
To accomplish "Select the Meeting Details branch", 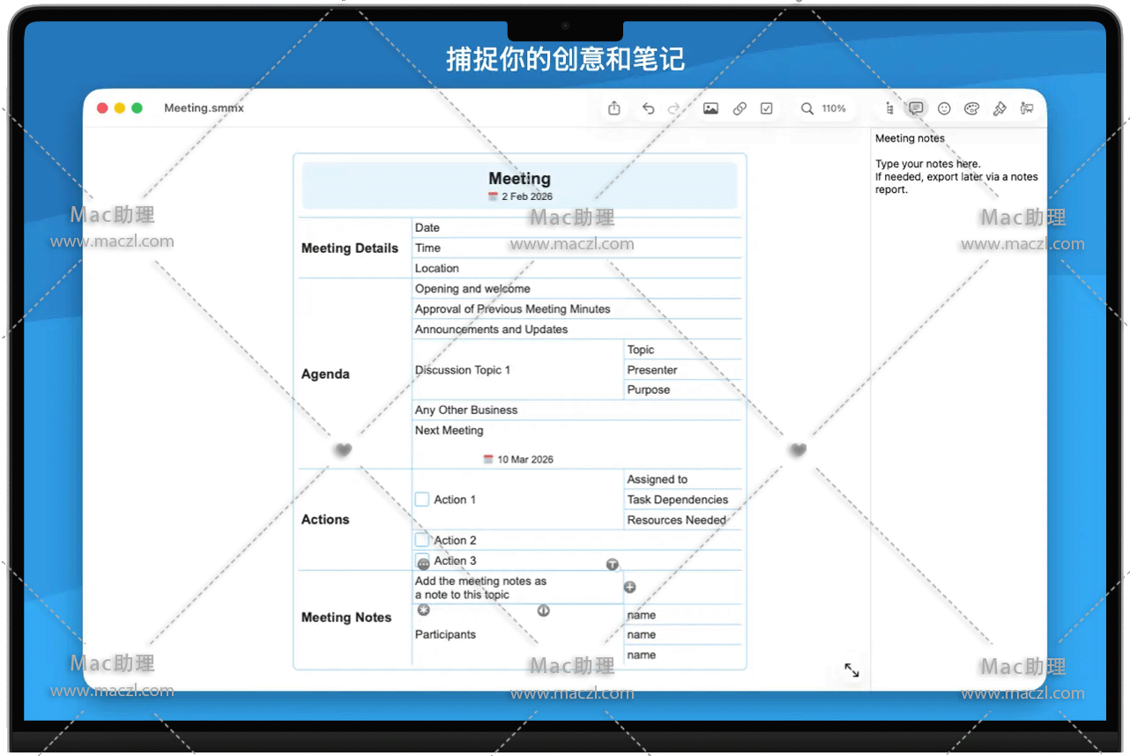I will click(350, 248).
